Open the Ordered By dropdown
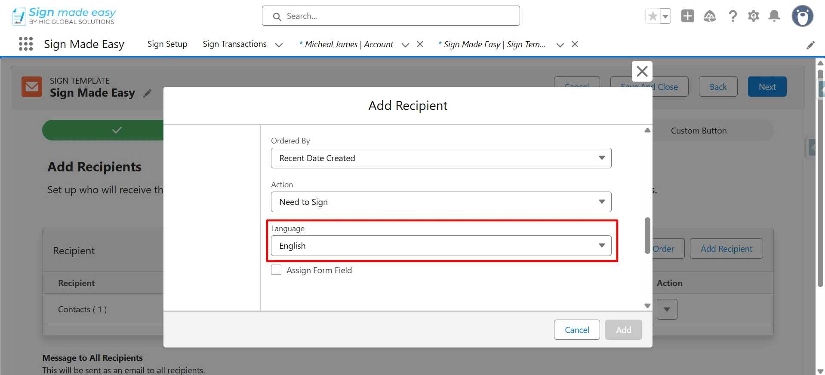This screenshot has width=825, height=375. coord(441,158)
